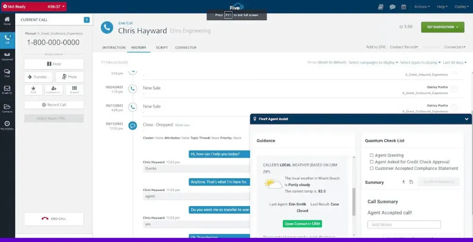
Task: Open the Contacts folder icon
Action: tap(7, 108)
